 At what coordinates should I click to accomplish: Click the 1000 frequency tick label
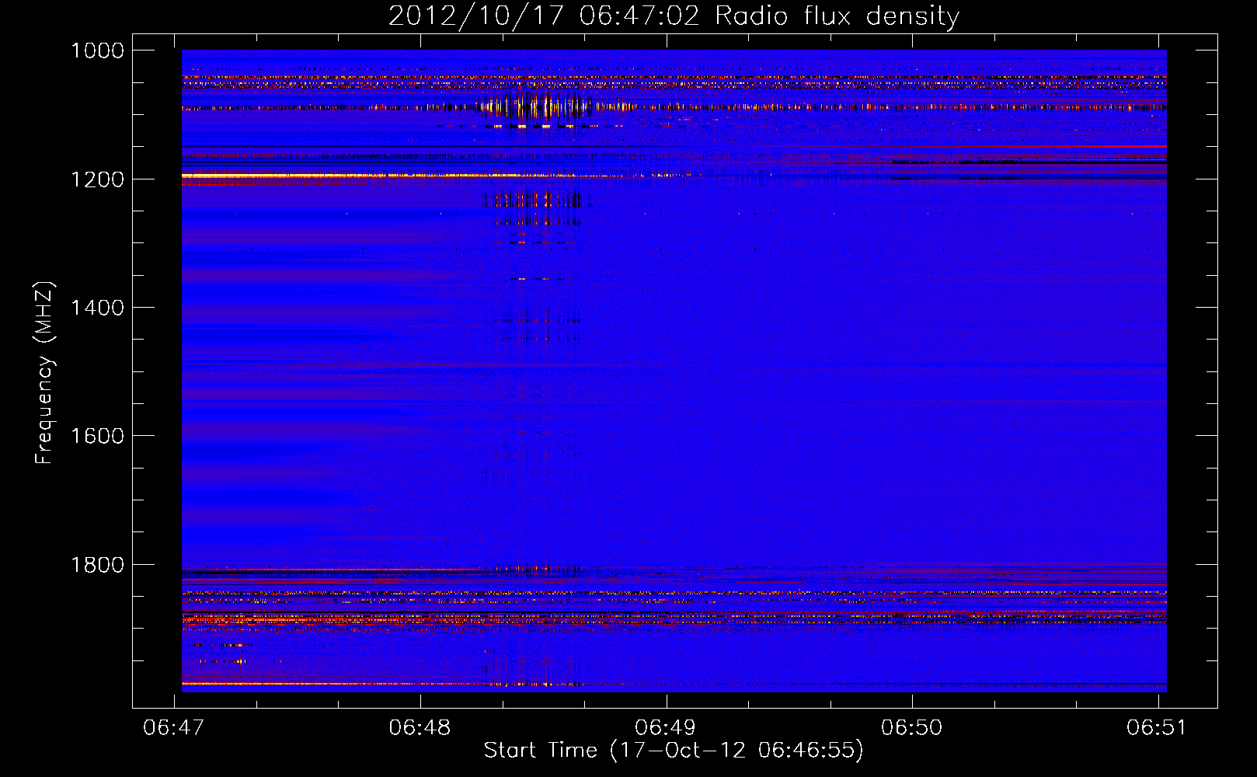[x=97, y=51]
